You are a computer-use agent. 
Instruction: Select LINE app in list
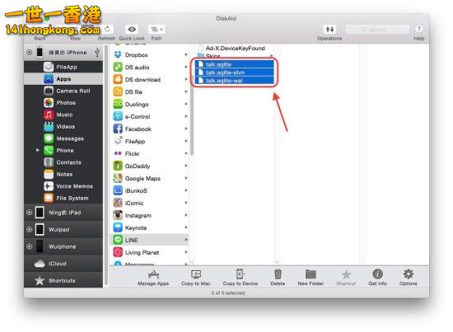pos(150,240)
